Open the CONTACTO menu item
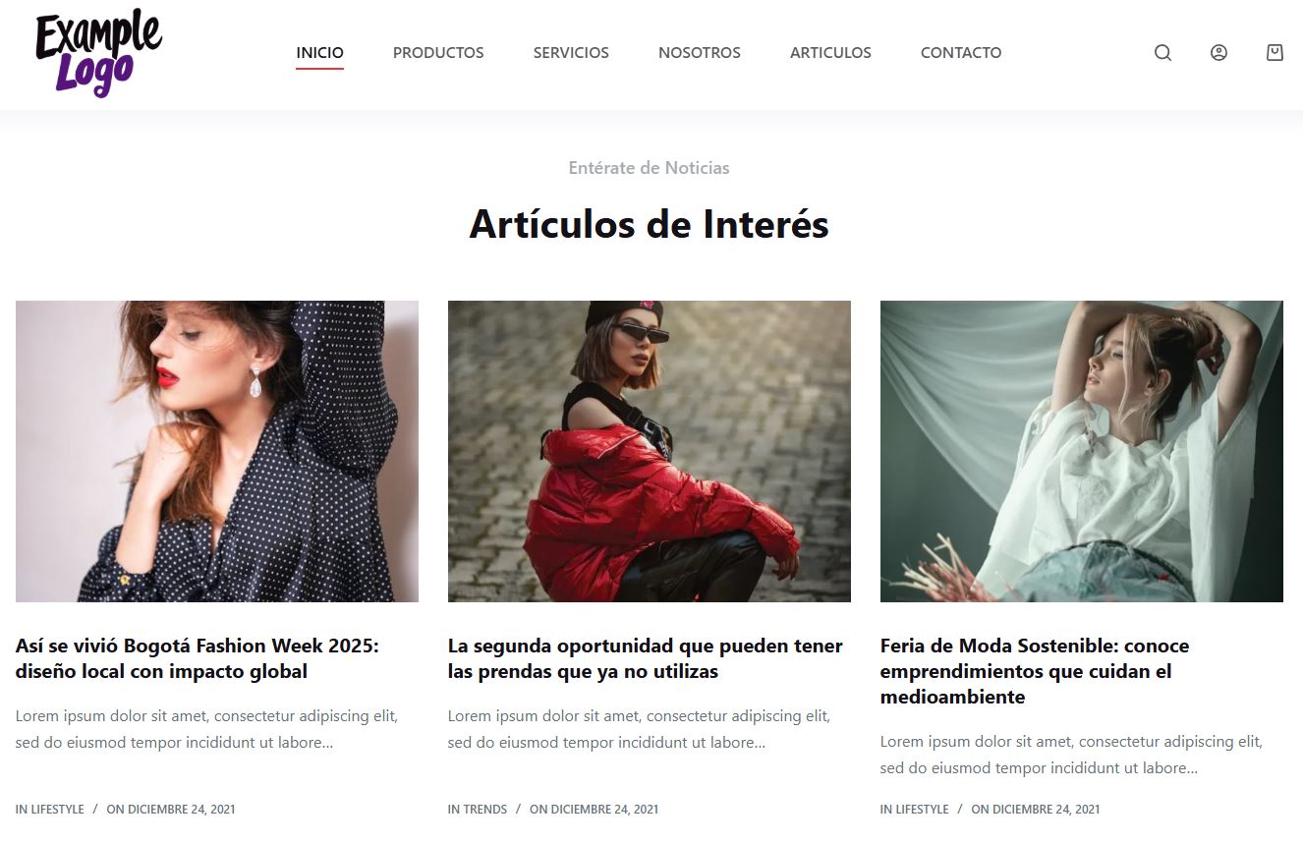This screenshot has height=844, width=1303. point(961,53)
